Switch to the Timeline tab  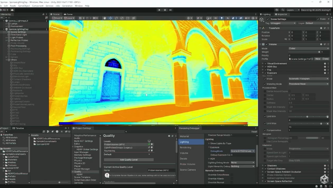18,128
